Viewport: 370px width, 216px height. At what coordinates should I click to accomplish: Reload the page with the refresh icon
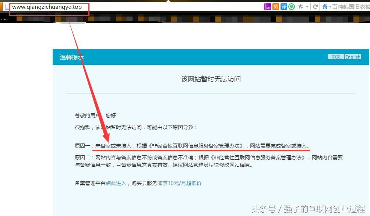316,6
